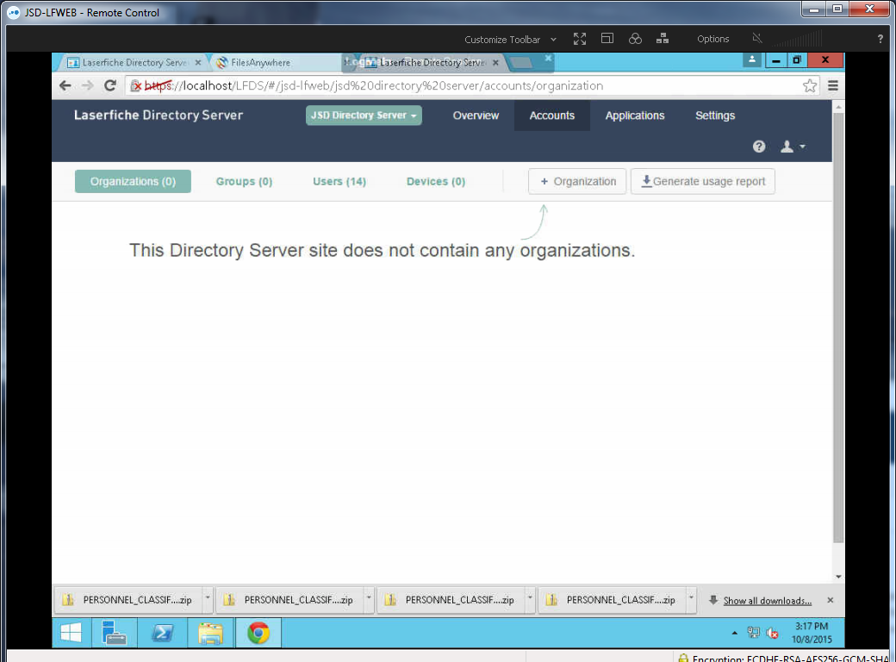Switch to the first Laserfiche Directory Server tab
This screenshot has width=896, height=662.
[x=134, y=62]
